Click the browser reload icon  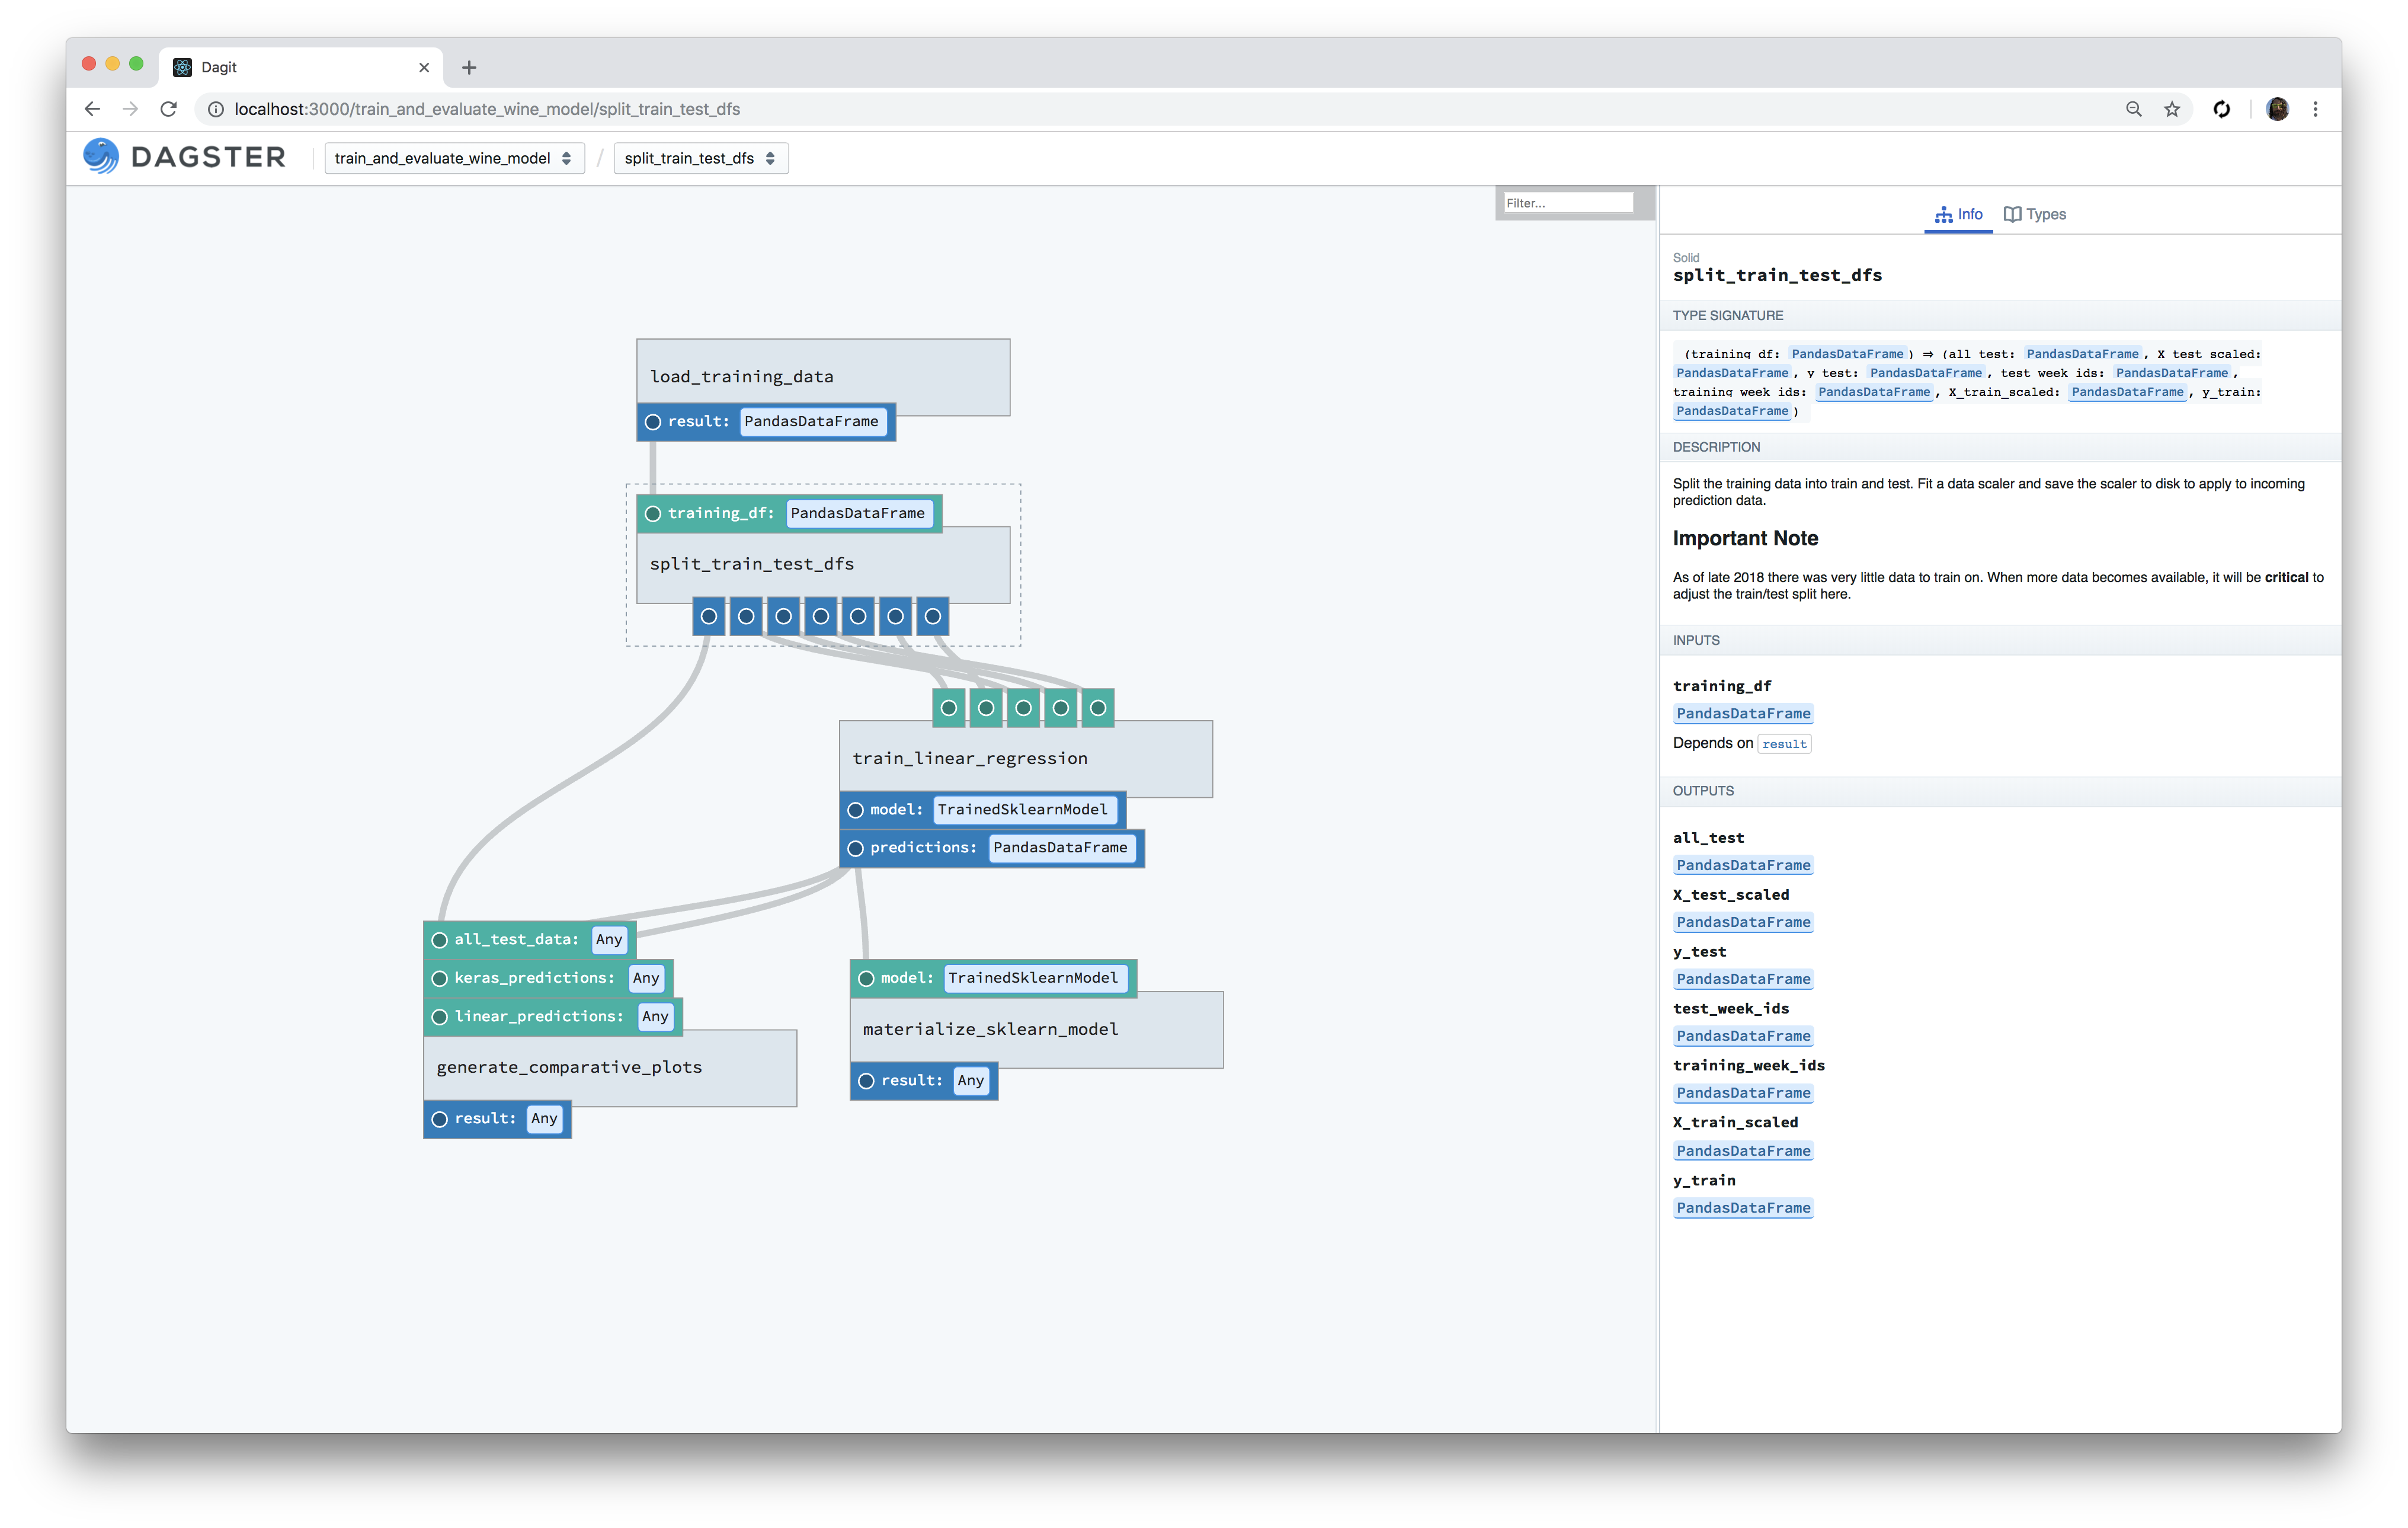click(x=167, y=109)
